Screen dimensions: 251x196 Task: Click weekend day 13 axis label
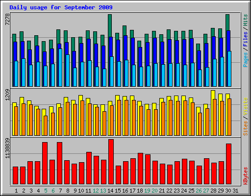pos(103,191)
